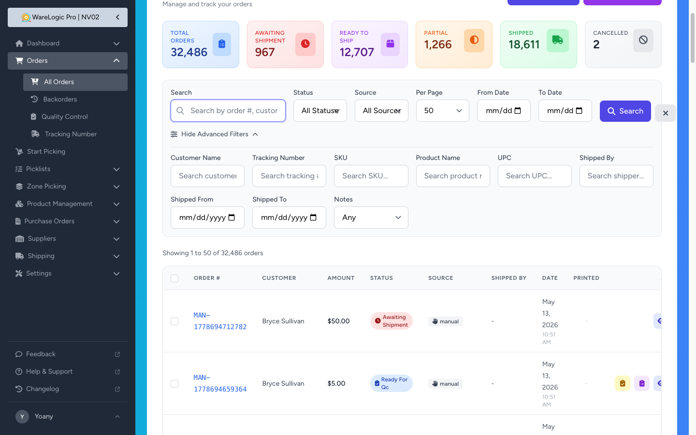696x435 pixels.
Task: Click the Shipped By filter field
Action: pyautogui.click(x=616, y=176)
